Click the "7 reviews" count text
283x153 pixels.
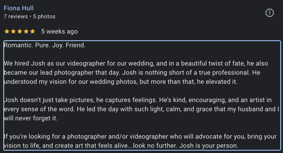pos(16,16)
